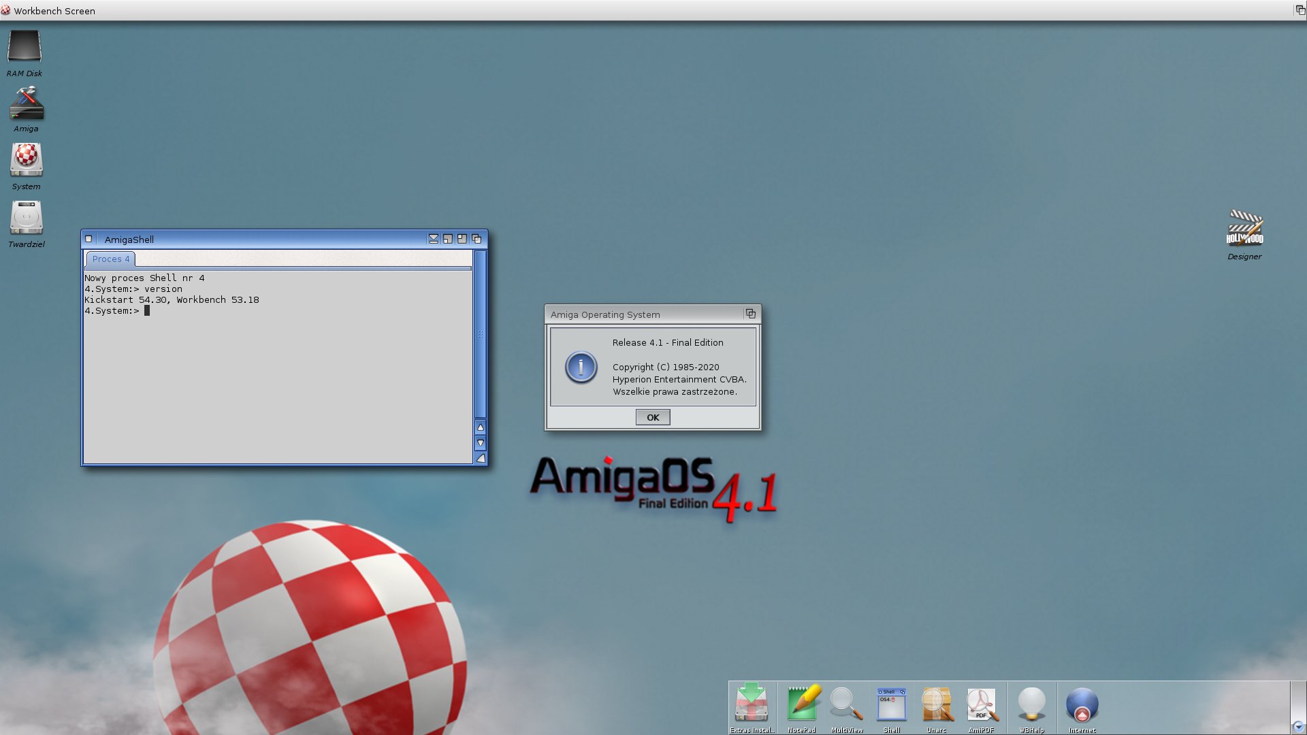Click AmigaShell scrollbar down arrow
This screenshot has width=1307, height=735.
click(x=480, y=443)
